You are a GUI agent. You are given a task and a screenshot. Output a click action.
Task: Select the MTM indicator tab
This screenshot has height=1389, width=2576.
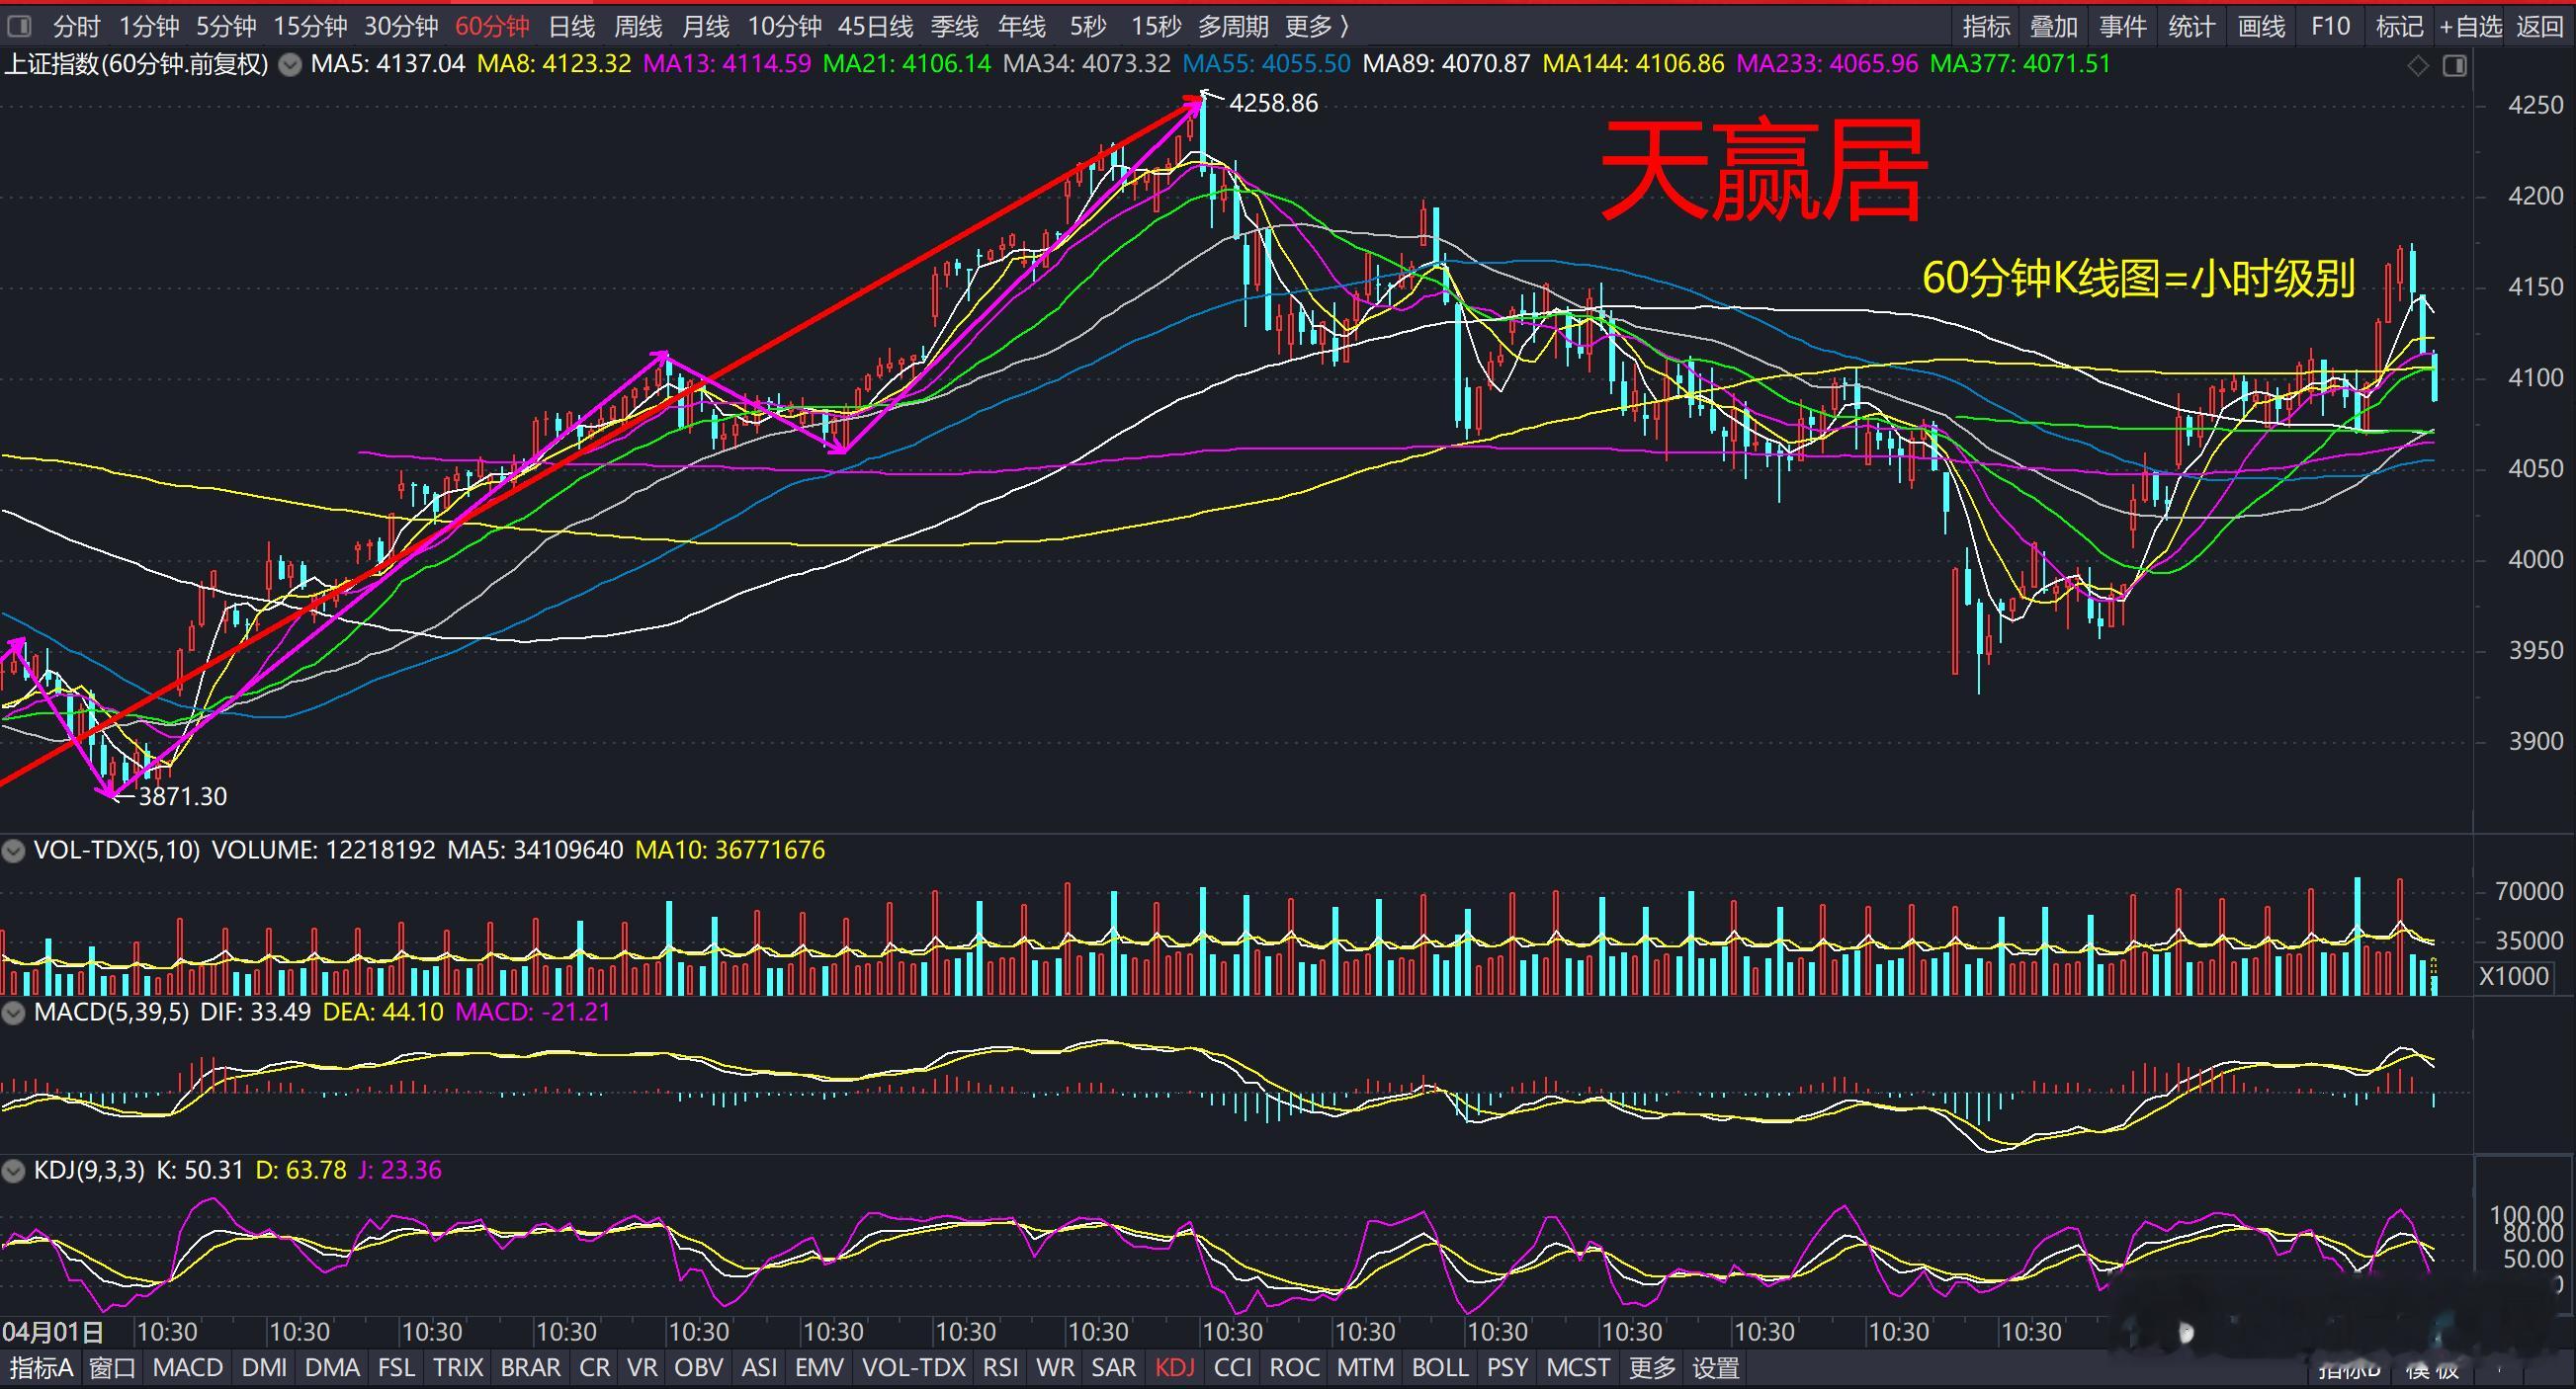(x=1365, y=1367)
